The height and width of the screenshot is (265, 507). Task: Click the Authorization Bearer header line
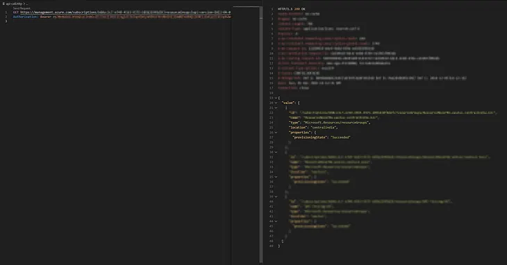click(x=122, y=17)
